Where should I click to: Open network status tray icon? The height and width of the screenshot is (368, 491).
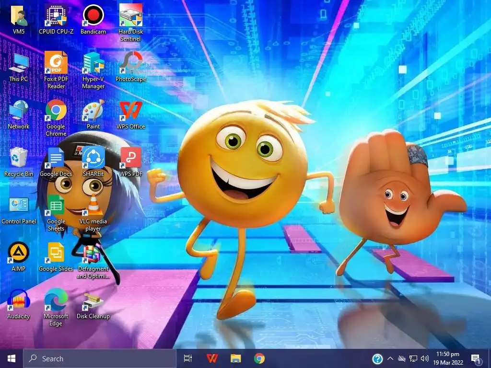pyautogui.click(x=413, y=358)
